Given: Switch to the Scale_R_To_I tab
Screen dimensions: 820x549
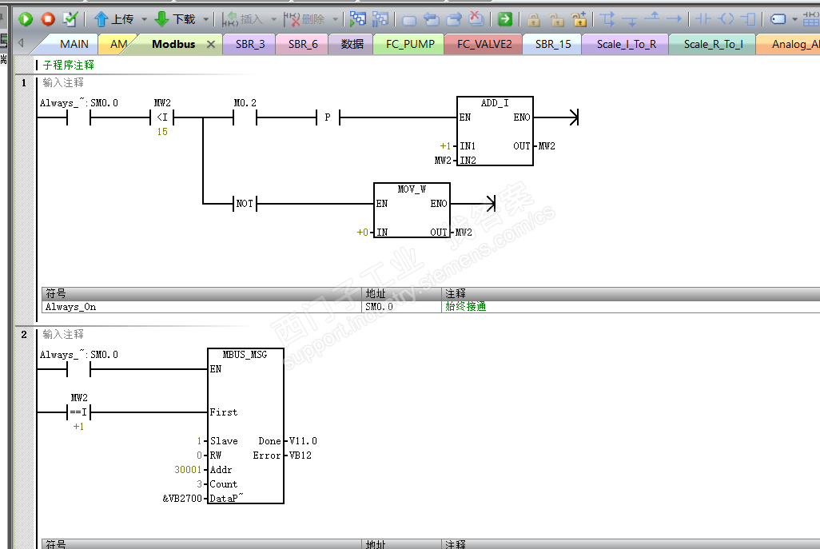Looking at the screenshot, I should [714, 44].
